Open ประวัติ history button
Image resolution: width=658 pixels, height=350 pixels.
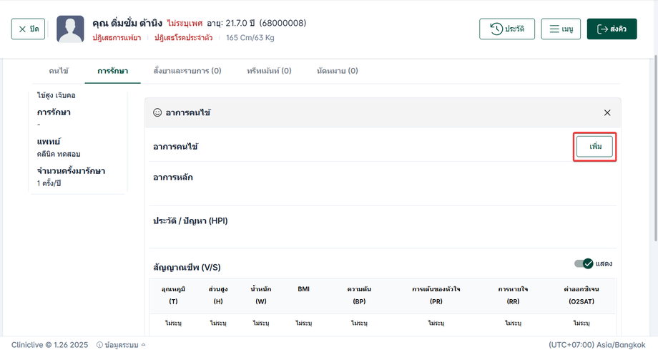coord(507,29)
